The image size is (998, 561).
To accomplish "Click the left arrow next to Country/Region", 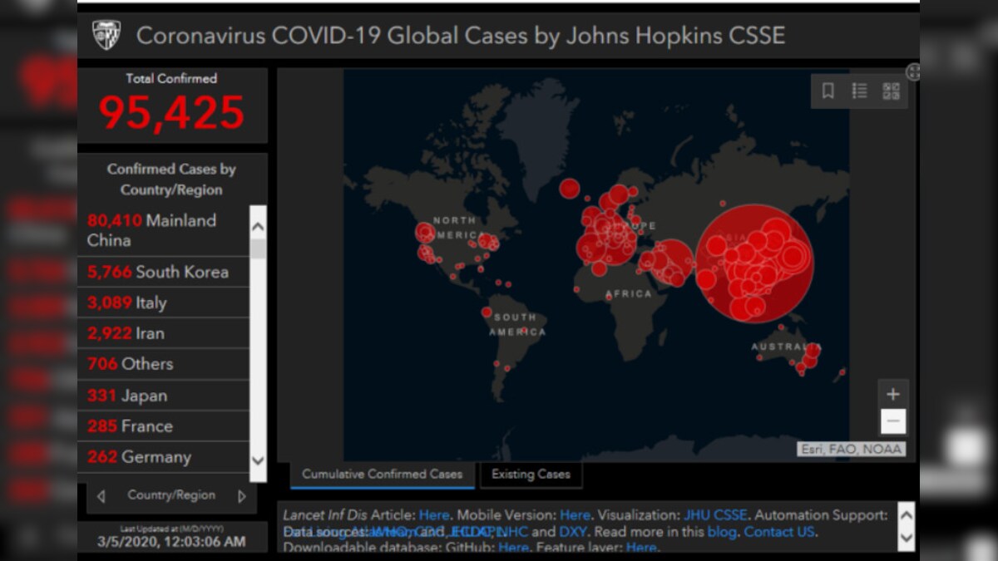I will pyautogui.click(x=101, y=495).
